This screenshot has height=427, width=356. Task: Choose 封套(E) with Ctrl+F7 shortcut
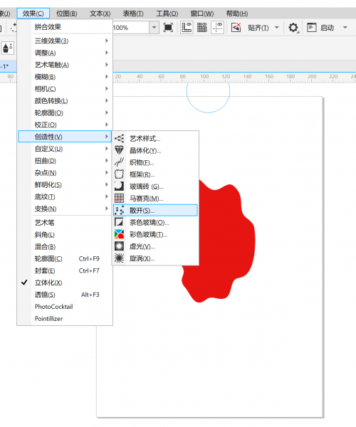point(65,270)
